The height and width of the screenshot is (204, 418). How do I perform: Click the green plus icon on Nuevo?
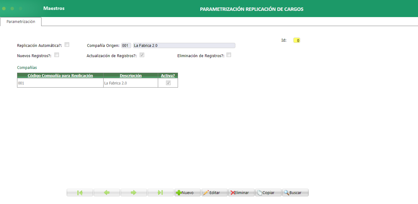tap(180, 193)
